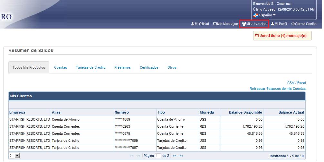Viewport: 324px width, 162px height.
Task: Open the rows-per-page dropdown
Action: point(17,156)
